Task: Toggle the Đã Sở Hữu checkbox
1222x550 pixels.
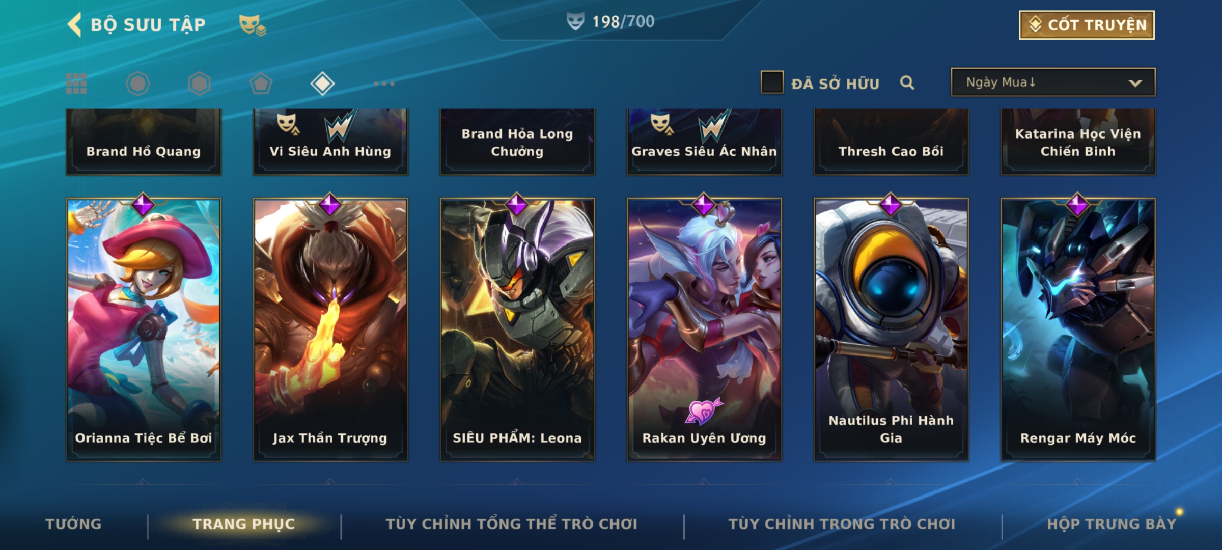Action: 772,82
